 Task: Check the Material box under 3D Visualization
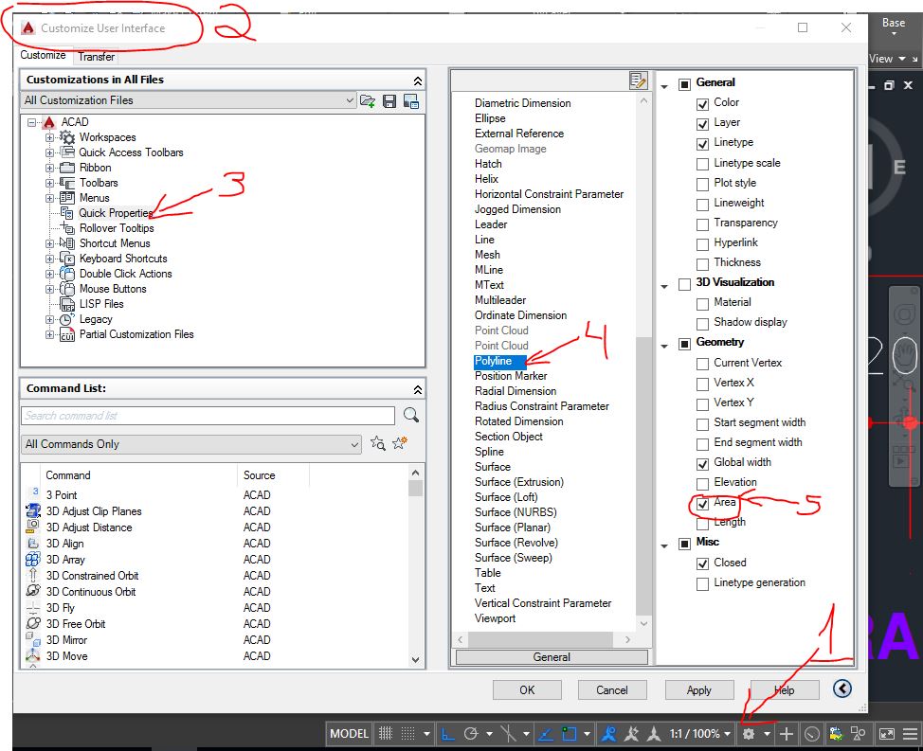703,302
